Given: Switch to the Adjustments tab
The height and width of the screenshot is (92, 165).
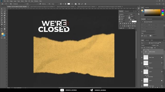Looking at the screenshot, I should (x=150, y=19).
